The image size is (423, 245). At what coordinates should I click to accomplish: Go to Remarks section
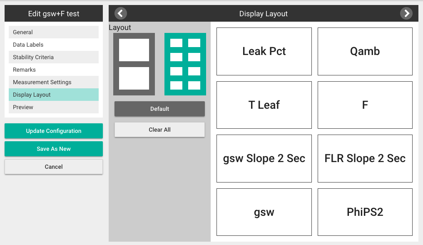[x=54, y=70]
